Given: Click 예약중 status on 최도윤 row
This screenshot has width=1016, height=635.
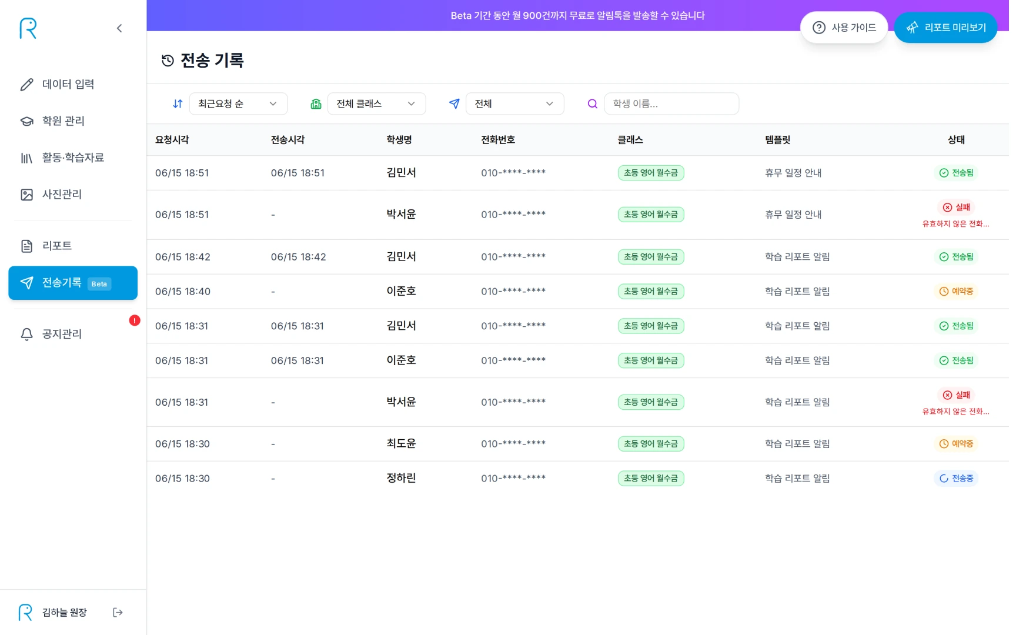Looking at the screenshot, I should tap(956, 444).
